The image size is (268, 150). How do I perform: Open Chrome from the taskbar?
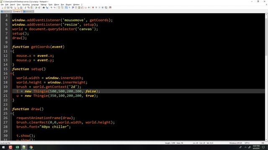click(x=31, y=147)
